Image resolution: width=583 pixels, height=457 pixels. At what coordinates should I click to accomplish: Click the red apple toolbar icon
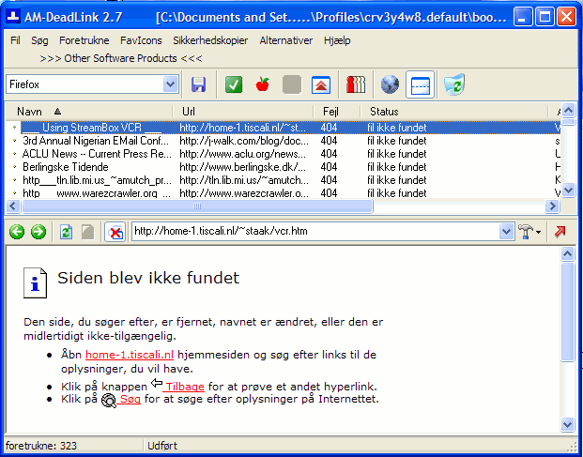[263, 84]
